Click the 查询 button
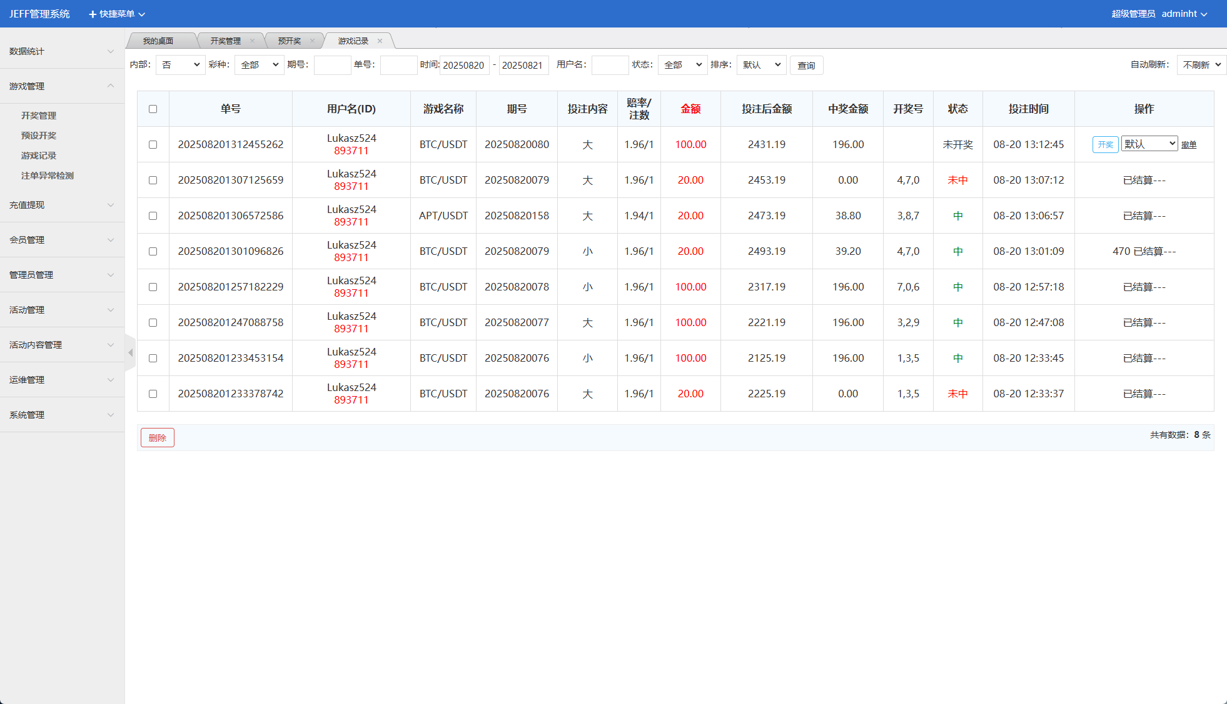 pyautogui.click(x=806, y=66)
